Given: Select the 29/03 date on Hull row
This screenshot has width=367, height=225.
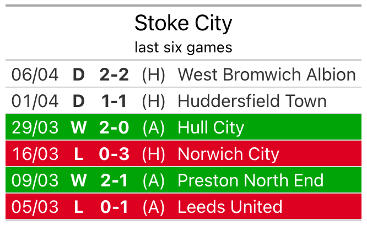Looking at the screenshot, I should point(35,127).
